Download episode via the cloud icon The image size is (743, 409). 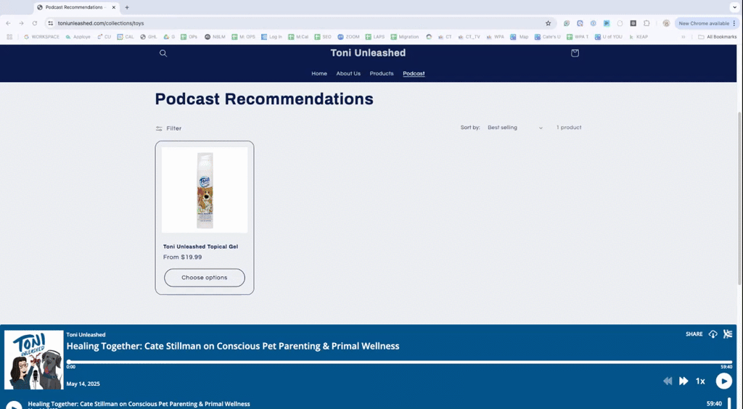(x=713, y=334)
